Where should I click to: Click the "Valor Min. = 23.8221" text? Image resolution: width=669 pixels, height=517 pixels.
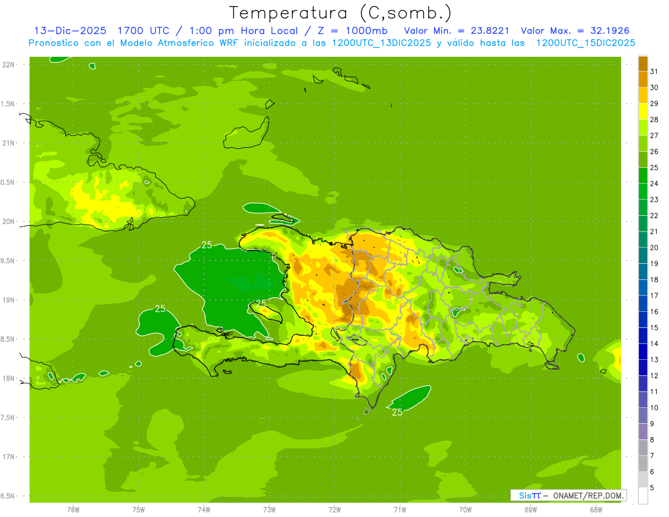457,31
